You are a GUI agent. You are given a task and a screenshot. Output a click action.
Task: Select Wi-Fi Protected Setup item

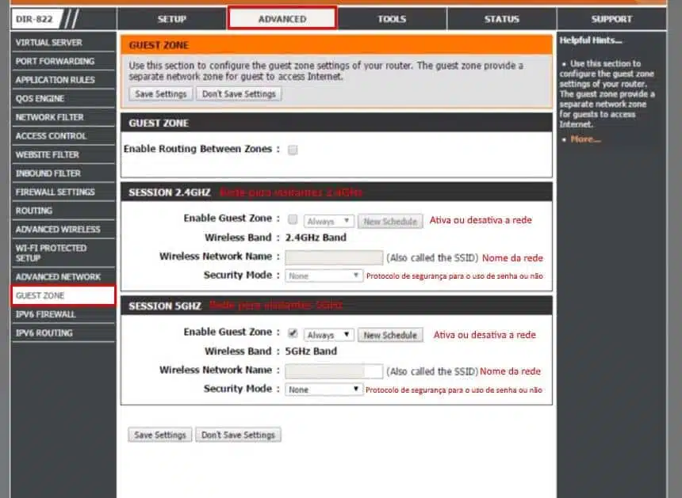(x=63, y=253)
